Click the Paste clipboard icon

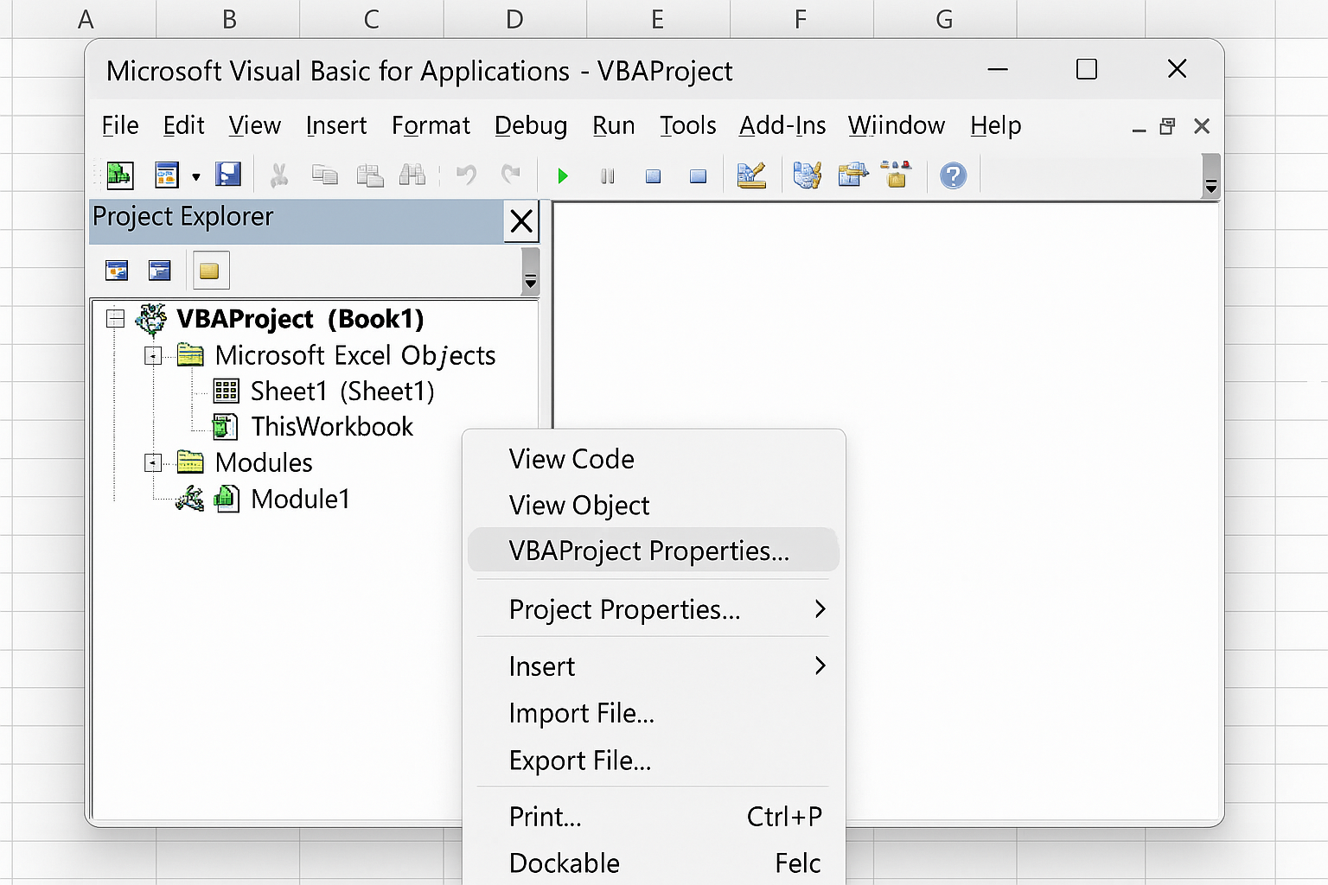370,175
